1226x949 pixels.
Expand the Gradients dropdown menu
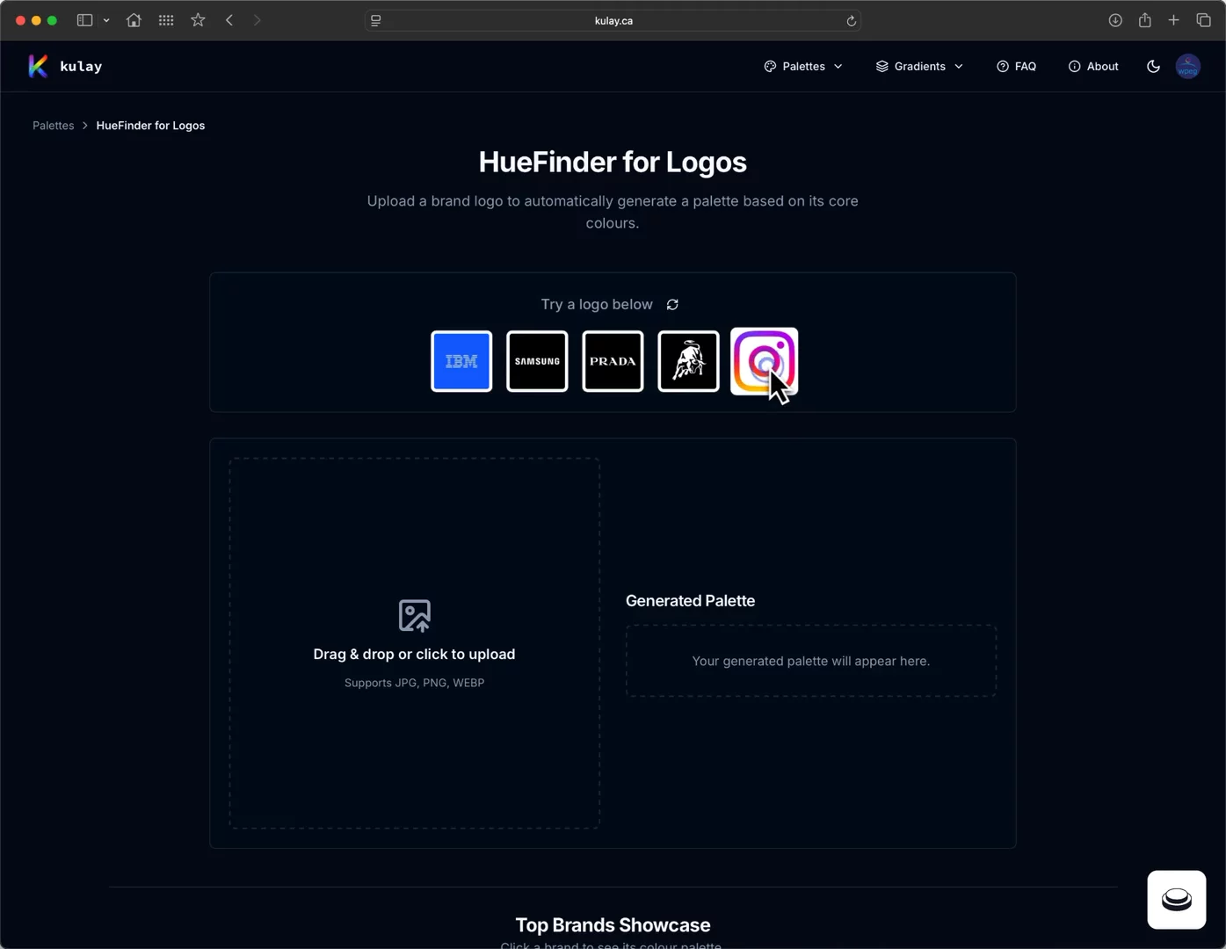click(x=919, y=66)
